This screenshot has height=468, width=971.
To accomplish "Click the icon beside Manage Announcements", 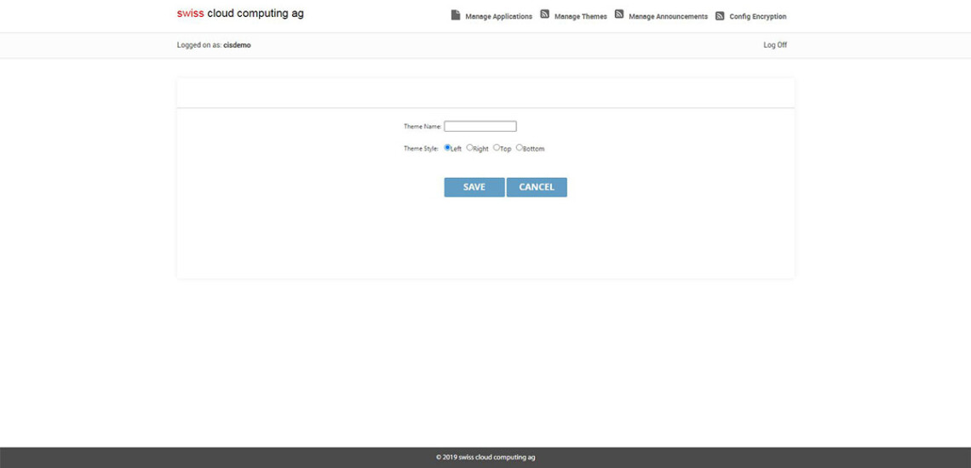I will click(x=619, y=14).
